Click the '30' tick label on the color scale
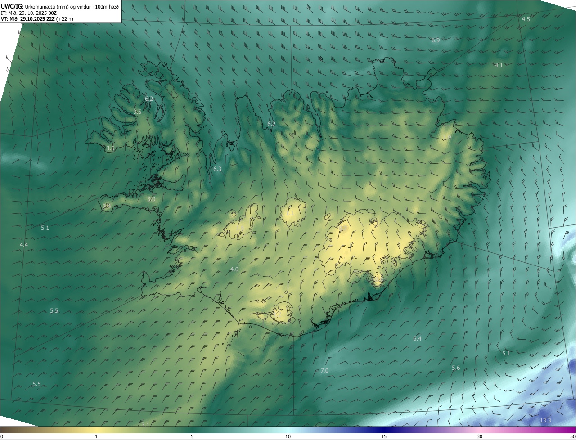 [480, 436]
